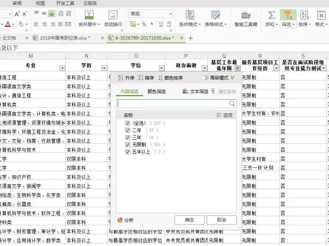Uncheck the 无限制 filter checkbox
This screenshot has width=329, height=246.
tap(128, 145)
